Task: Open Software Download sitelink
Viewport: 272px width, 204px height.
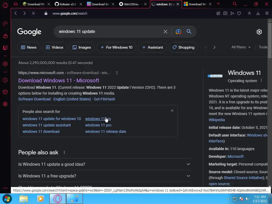Action: [34, 99]
